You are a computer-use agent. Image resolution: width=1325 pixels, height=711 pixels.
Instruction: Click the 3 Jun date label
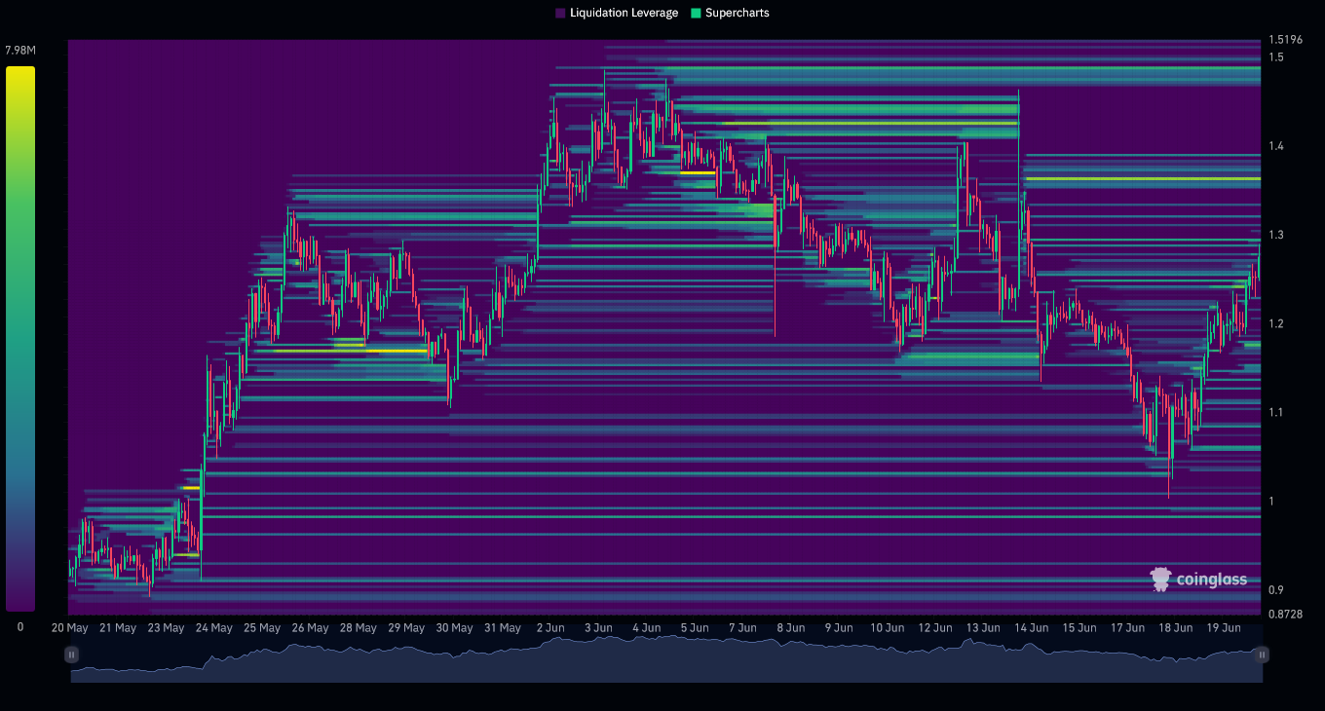pyautogui.click(x=598, y=628)
